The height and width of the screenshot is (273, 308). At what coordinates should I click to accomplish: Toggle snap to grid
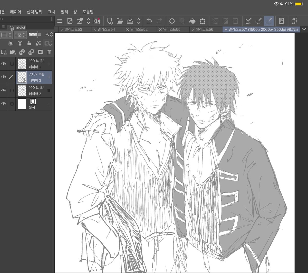pos(269,21)
